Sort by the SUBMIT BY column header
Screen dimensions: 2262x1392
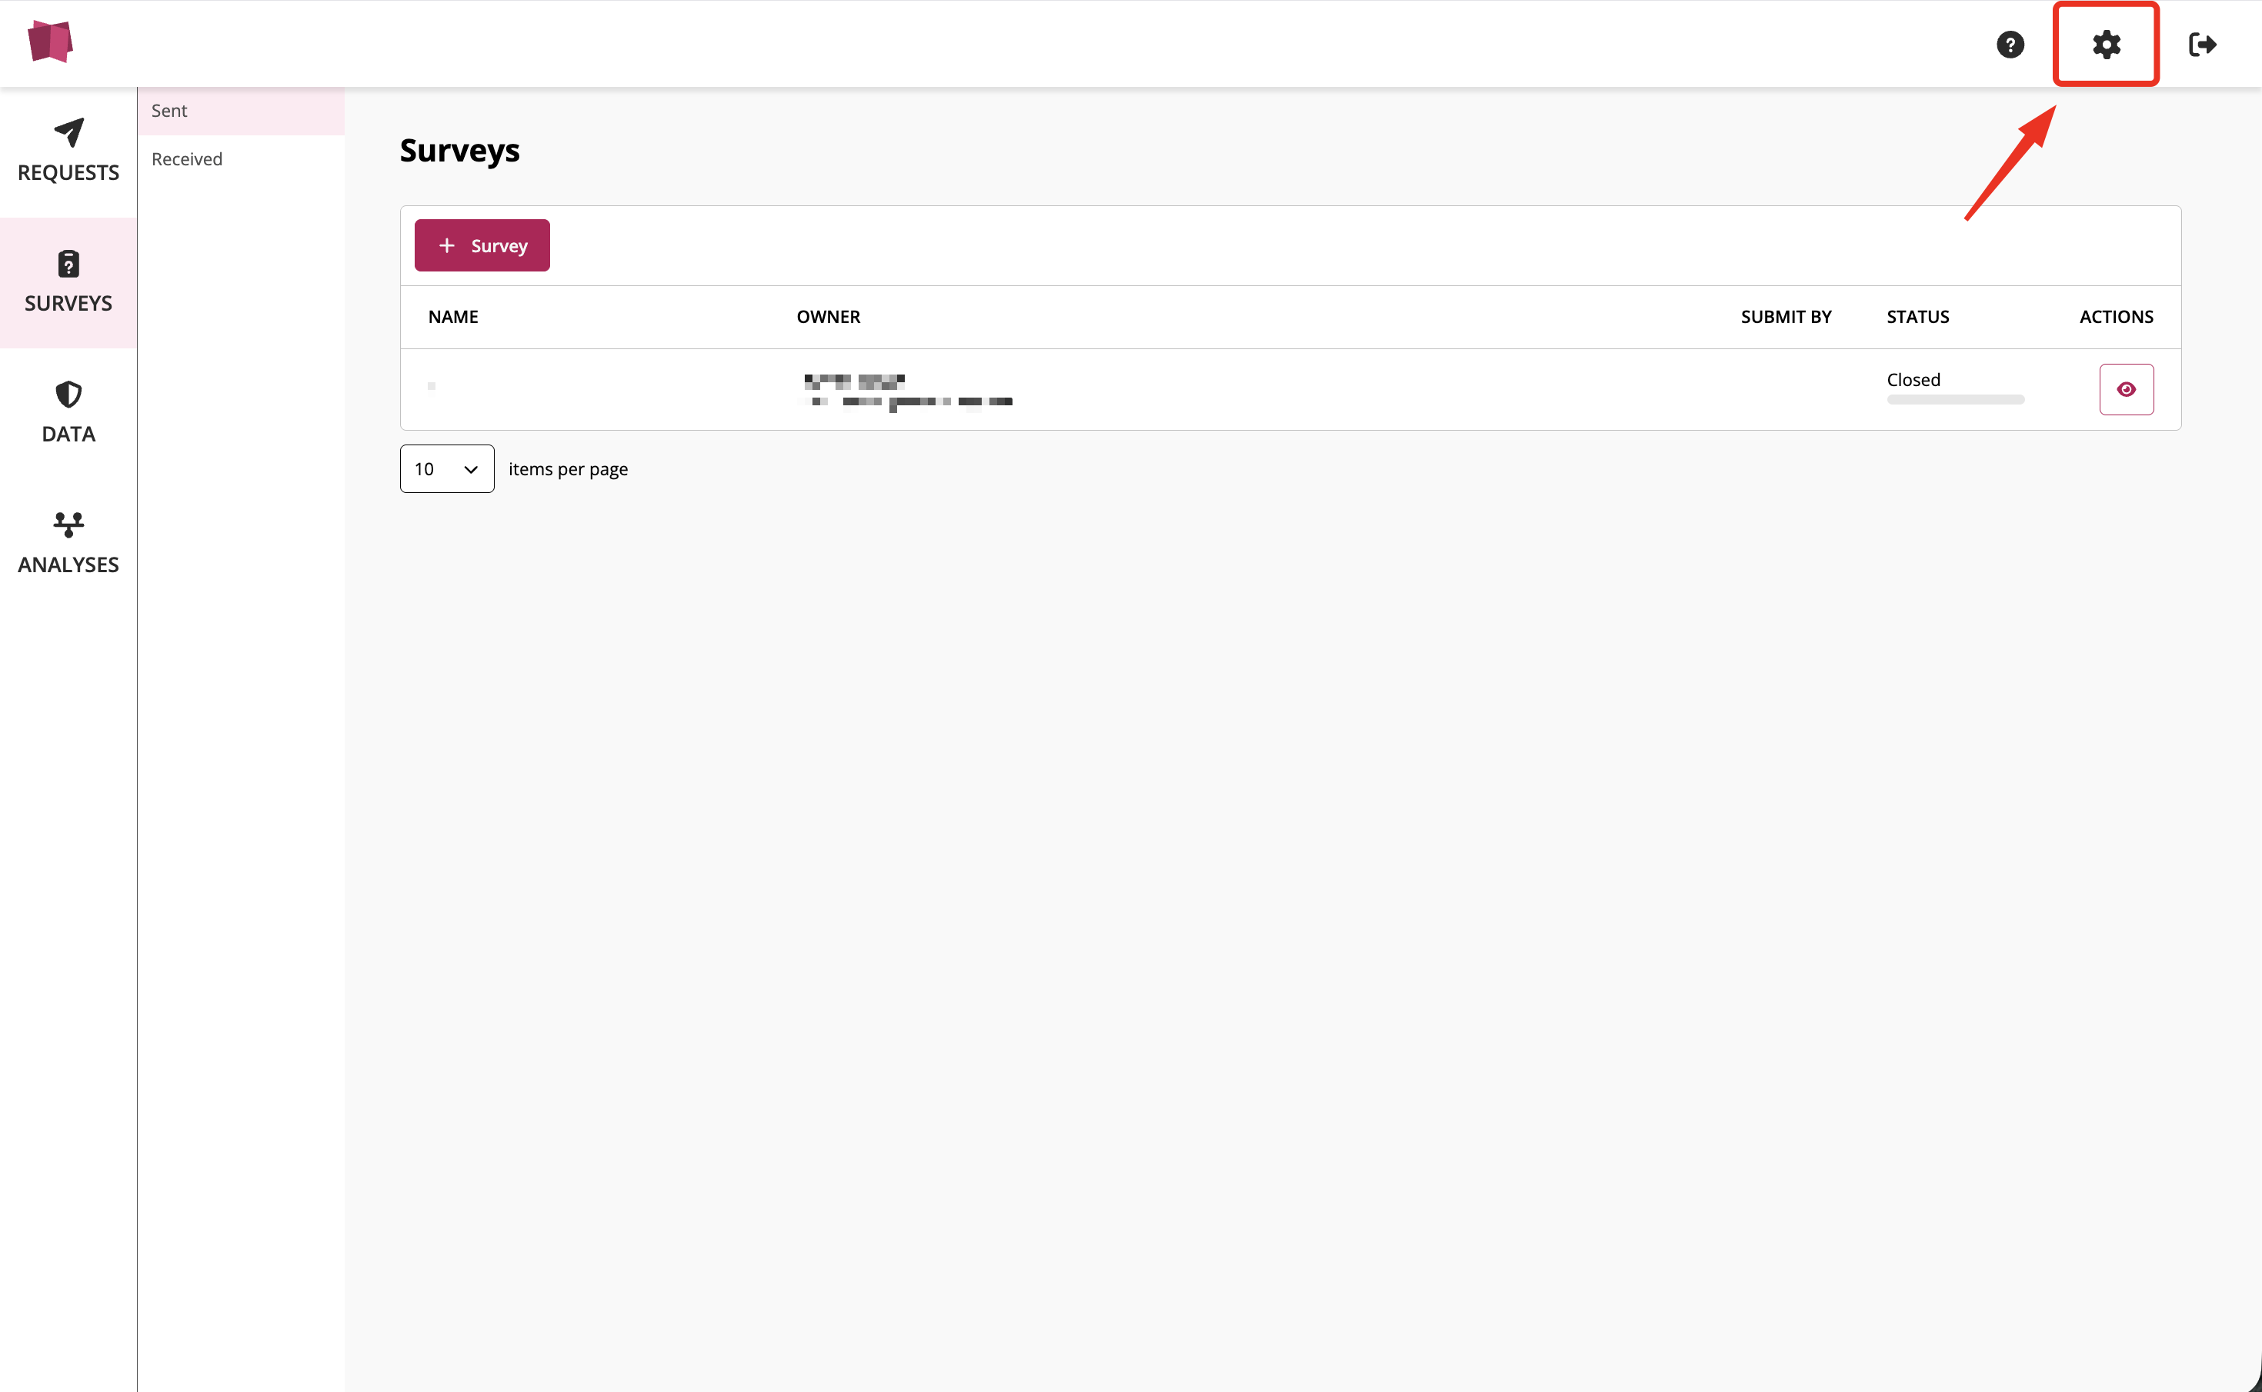click(x=1785, y=317)
